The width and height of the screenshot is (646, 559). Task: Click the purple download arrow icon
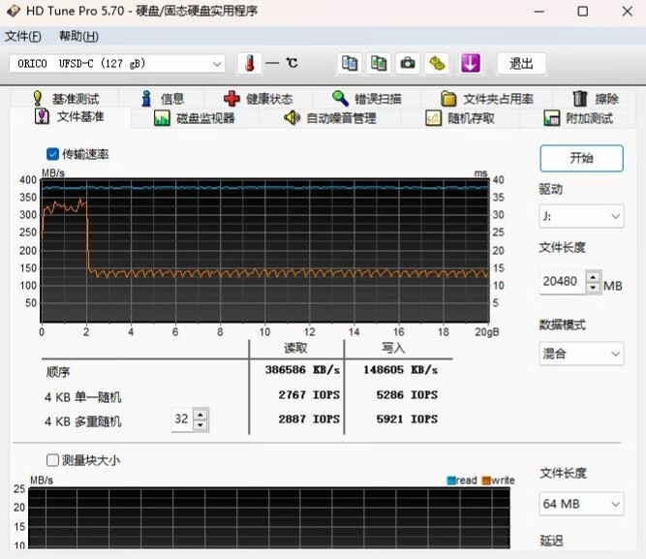pyautogui.click(x=470, y=64)
